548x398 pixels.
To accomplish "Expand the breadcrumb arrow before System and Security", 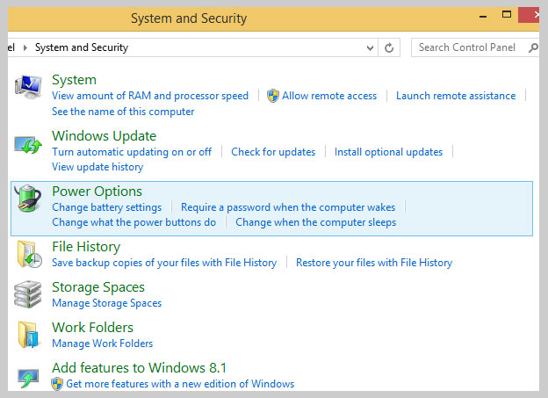I will [25, 47].
